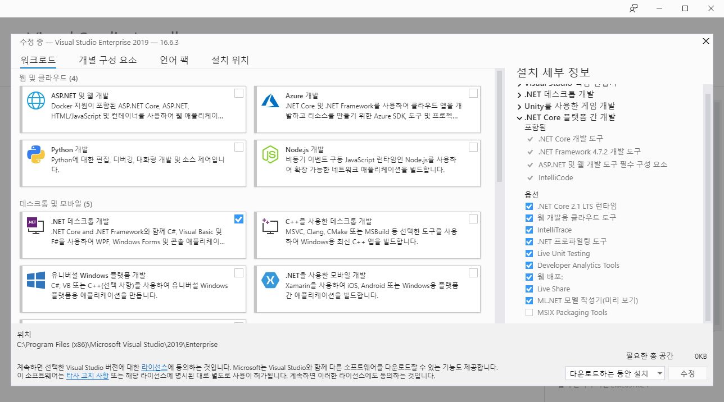724x402 pixels.
Task: Enable the Node.js 개발 workload checkbox
Action: [473, 147]
